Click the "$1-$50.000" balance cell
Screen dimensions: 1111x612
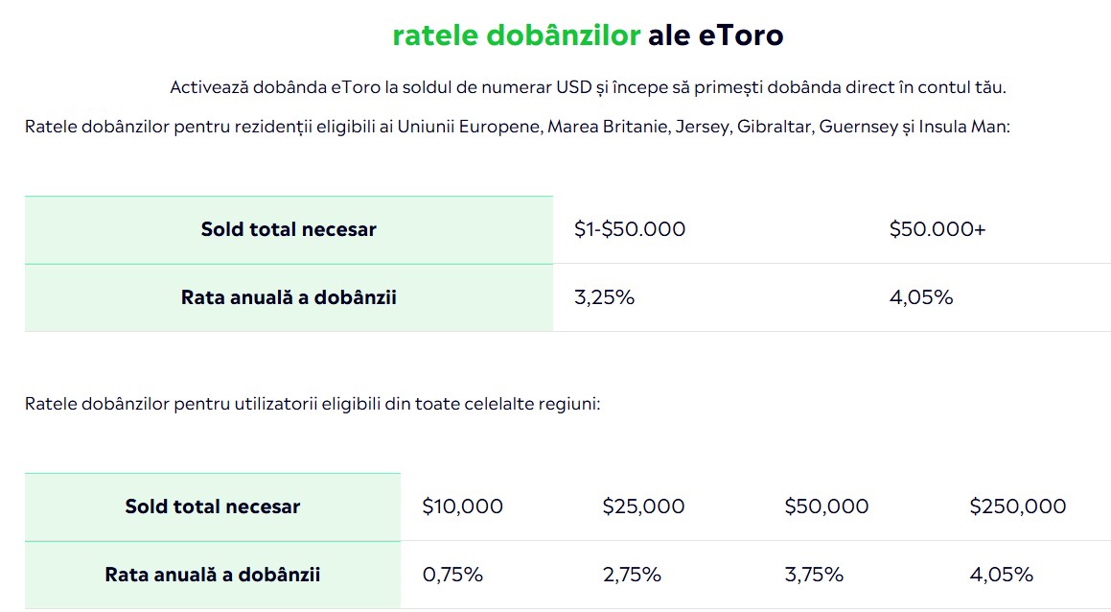(x=630, y=229)
